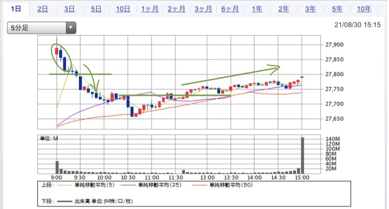389x209 pixels.
Task: Open the 3日 chart range
Action: click(70, 9)
